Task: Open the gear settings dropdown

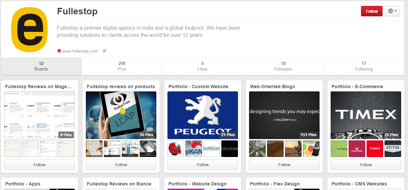Action: [392, 11]
